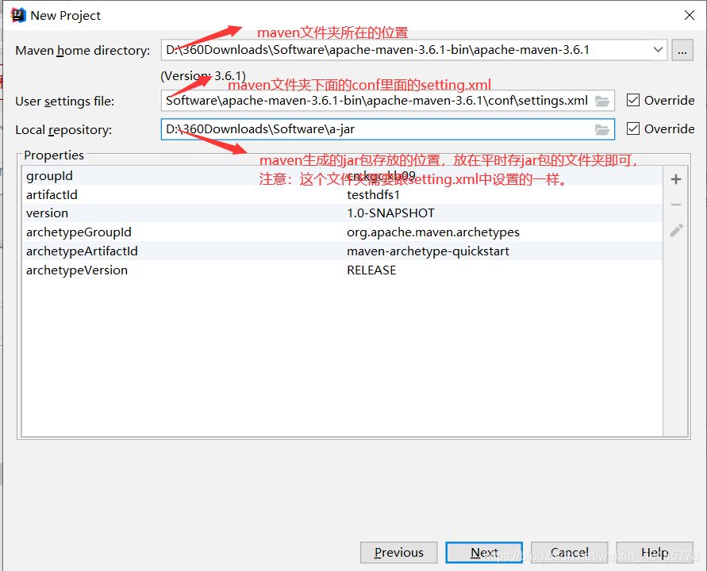Click the IntelliJ IDEA logo in title bar
This screenshot has width=707, height=571.
(18, 15)
